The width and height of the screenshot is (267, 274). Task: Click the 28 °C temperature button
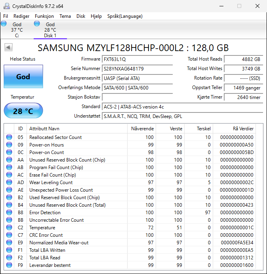(x=23, y=111)
